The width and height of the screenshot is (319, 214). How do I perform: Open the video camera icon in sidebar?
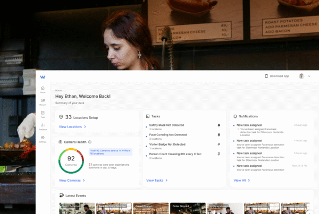point(43,100)
